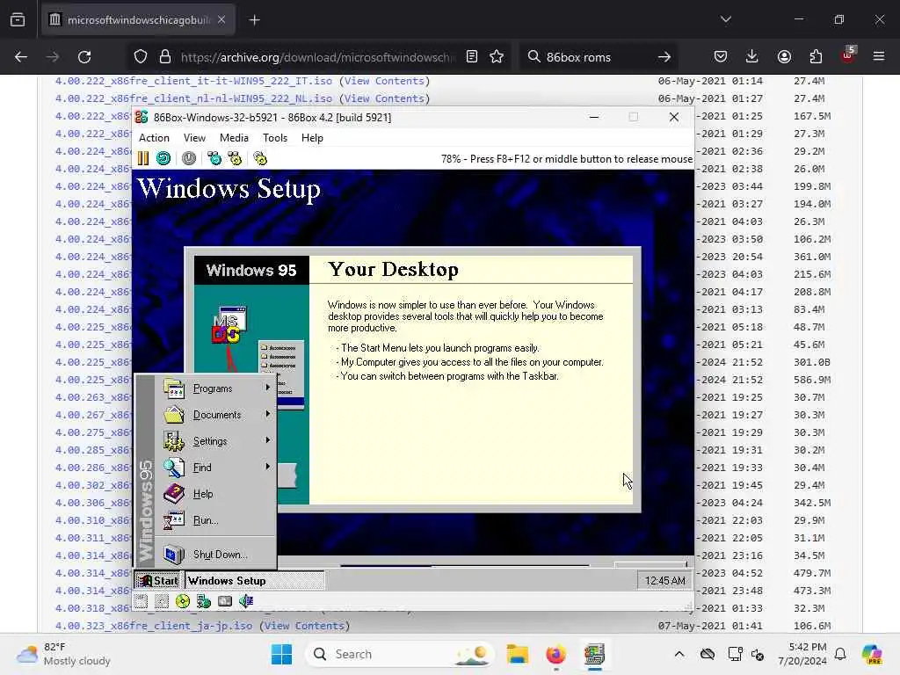The image size is (900, 675).
Task: View Contents of 4.00.323 ja-jp.iso
Action: (304, 626)
